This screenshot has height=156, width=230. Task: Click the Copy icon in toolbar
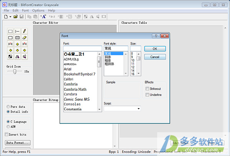29,17
